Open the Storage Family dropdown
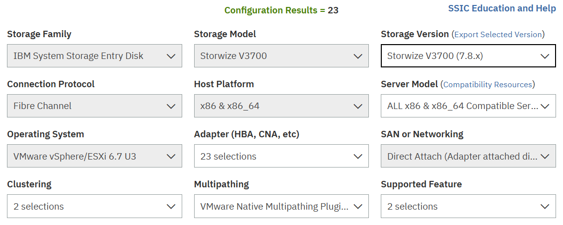Image resolution: width=563 pixels, height=225 pixels. click(94, 56)
